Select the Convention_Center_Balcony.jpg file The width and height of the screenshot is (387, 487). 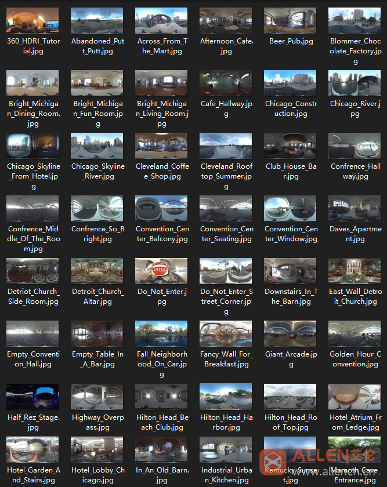coord(161,209)
